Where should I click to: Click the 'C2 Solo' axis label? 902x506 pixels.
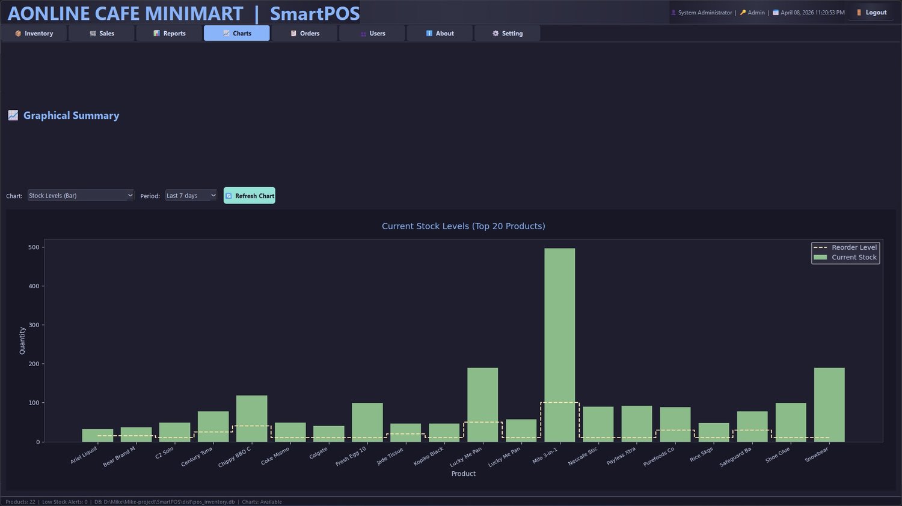(x=164, y=453)
